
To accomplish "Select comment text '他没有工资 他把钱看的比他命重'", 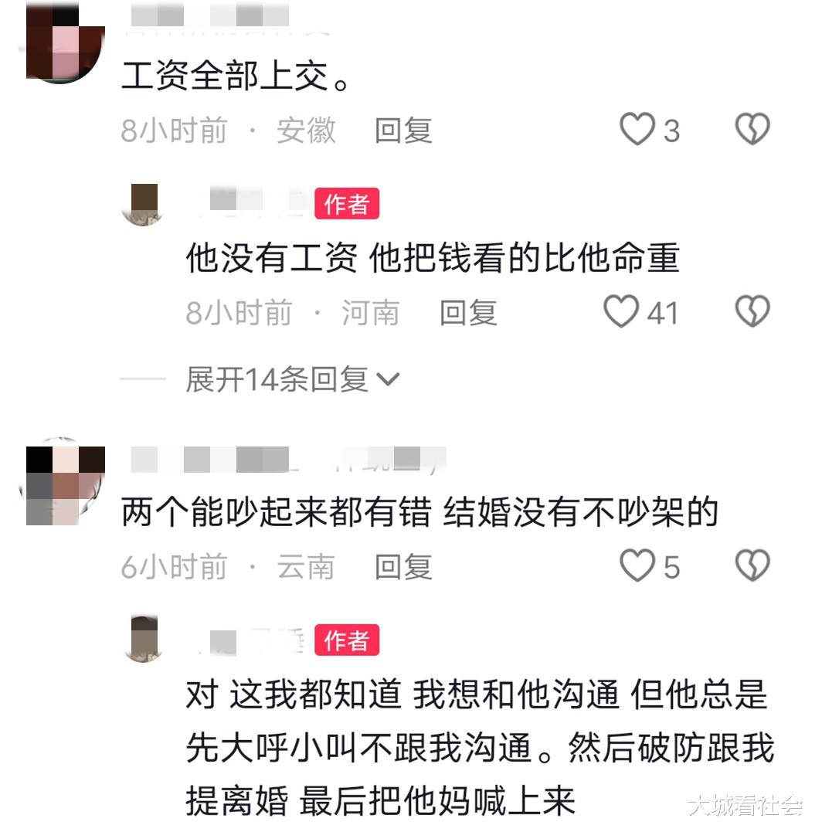I will [x=433, y=259].
